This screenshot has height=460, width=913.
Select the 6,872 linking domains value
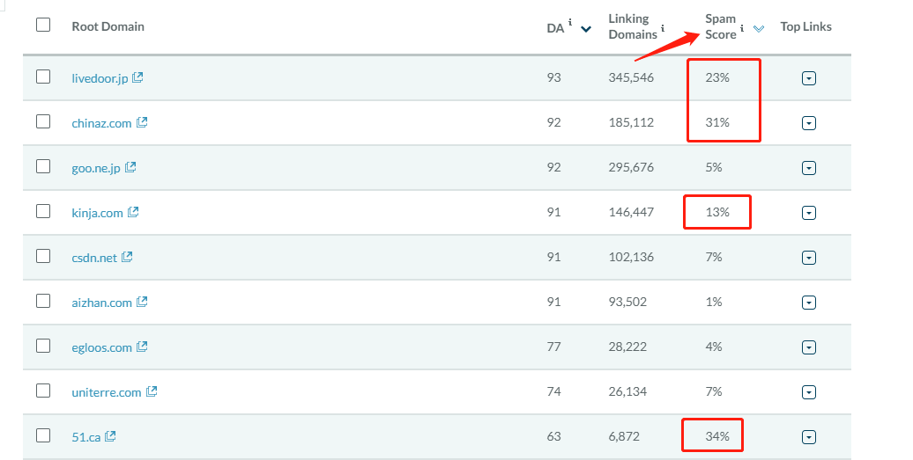[624, 436]
